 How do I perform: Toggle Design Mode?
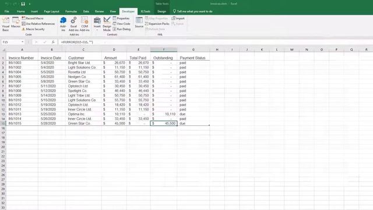[107, 24]
